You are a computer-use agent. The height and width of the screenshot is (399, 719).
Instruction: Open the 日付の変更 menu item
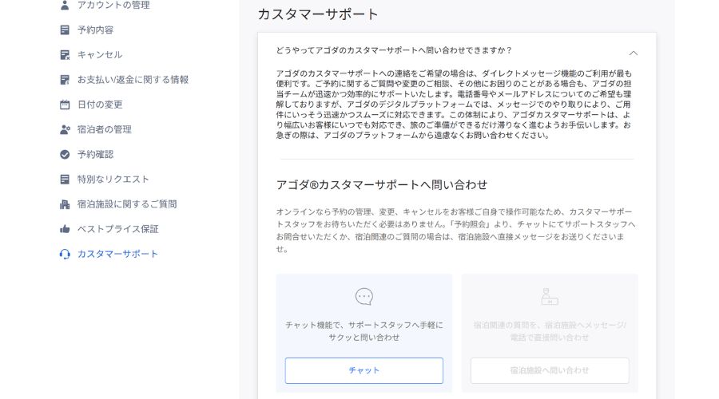tap(100, 105)
